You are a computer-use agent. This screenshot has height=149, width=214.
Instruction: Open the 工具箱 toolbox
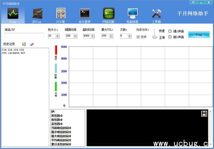pyautogui.click(x=157, y=14)
